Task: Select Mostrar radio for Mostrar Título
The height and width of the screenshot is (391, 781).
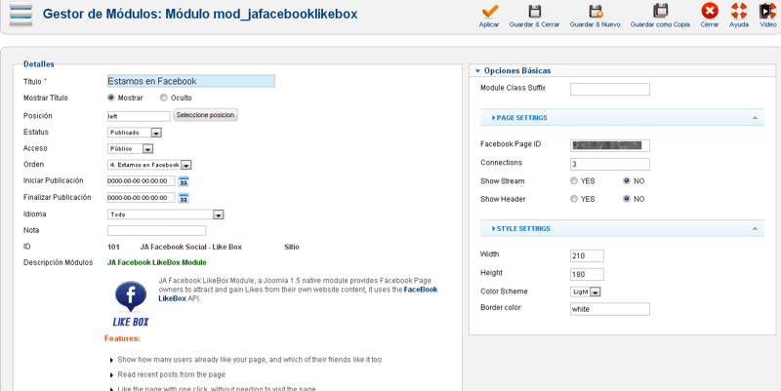Action: 111,98
